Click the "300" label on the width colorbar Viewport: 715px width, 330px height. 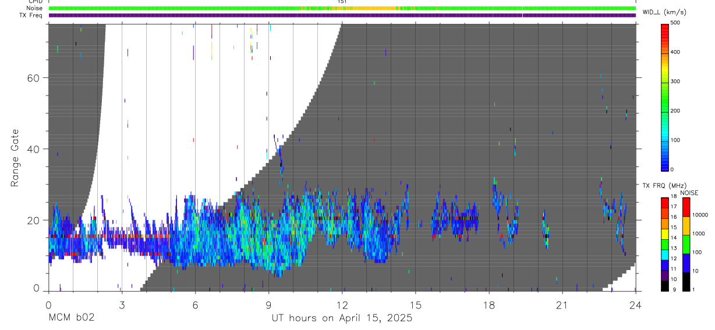[x=675, y=81]
